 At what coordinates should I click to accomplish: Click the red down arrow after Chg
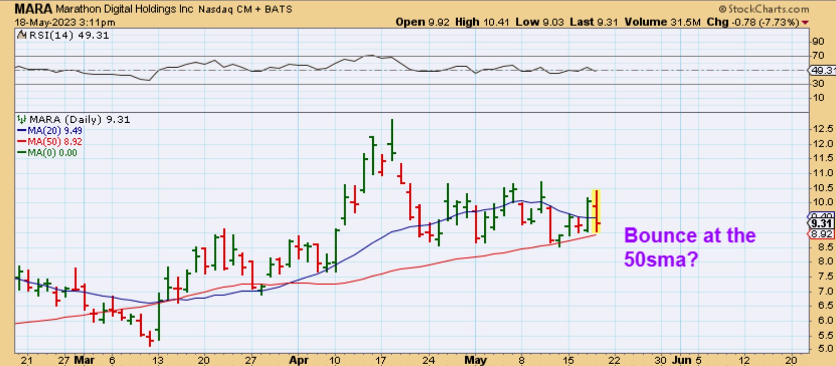coord(805,22)
